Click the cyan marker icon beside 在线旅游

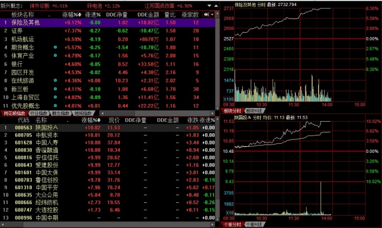click(x=56, y=81)
